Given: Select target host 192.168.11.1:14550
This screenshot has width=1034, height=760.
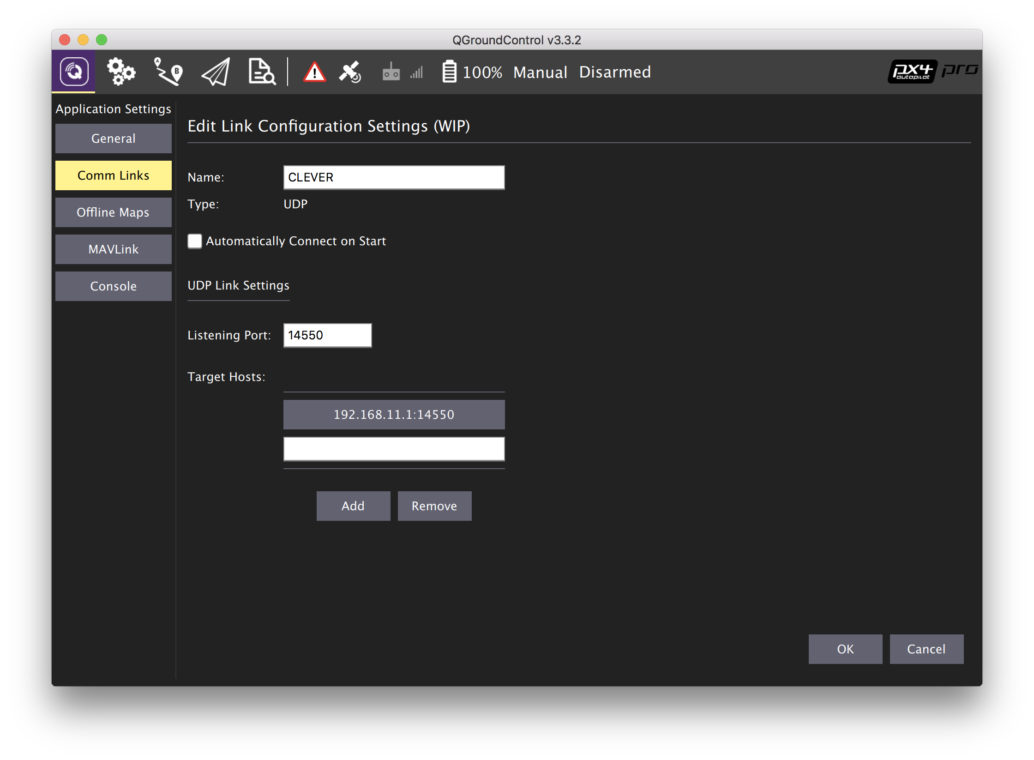Looking at the screenshot, I should [x=394, y=414].
